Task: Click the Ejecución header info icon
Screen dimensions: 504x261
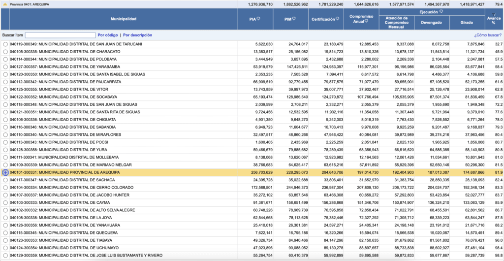Action: [x=441, y=11]
